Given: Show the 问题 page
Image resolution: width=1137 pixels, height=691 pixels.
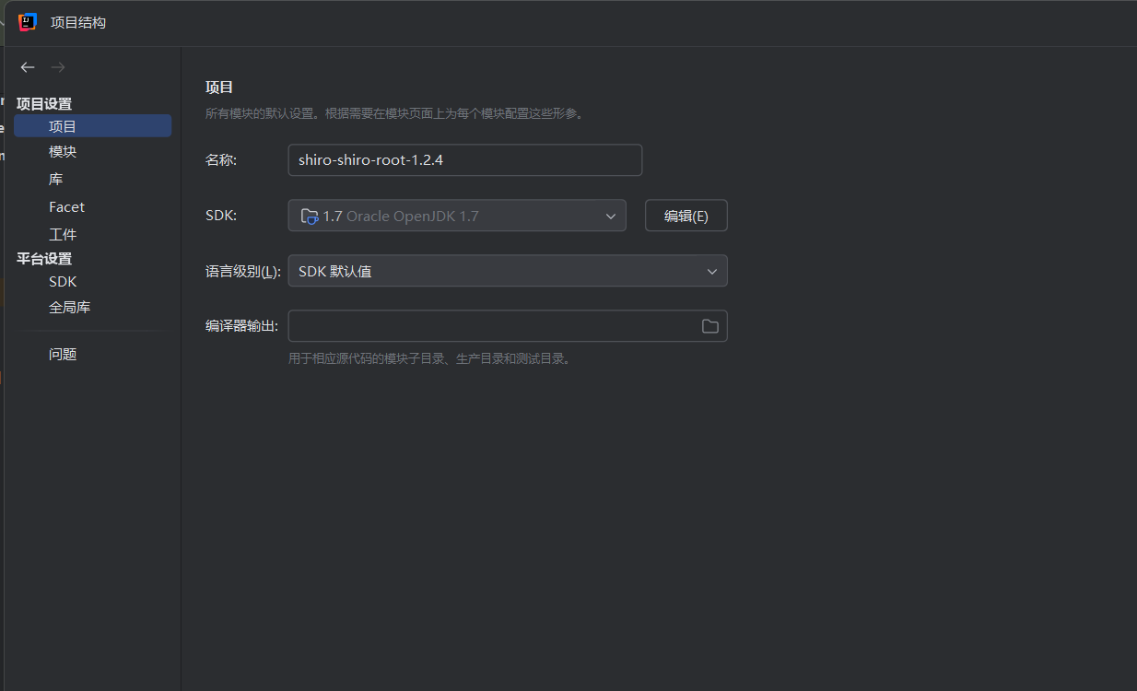Looking at the screenshot, I should 63,355.
